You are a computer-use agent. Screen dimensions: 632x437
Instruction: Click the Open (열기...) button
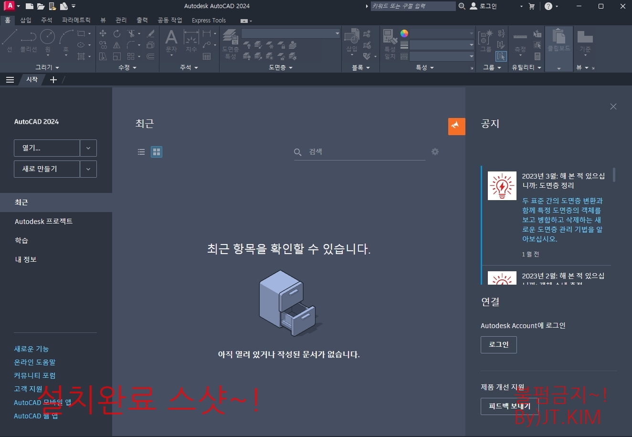tap(47, 148)
